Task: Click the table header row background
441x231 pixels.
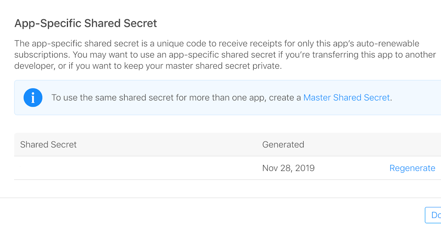Action: point(220,144)
